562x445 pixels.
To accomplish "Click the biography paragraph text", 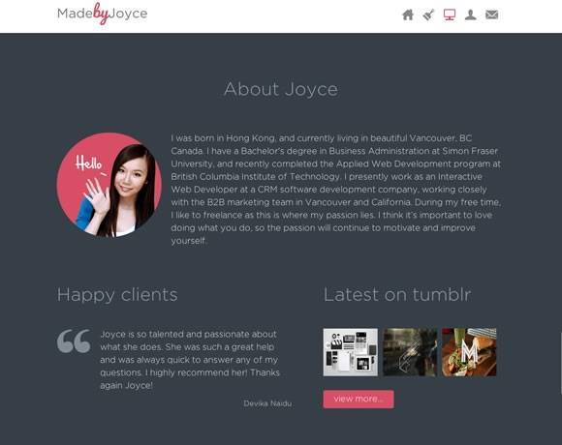I will point(336,190).
